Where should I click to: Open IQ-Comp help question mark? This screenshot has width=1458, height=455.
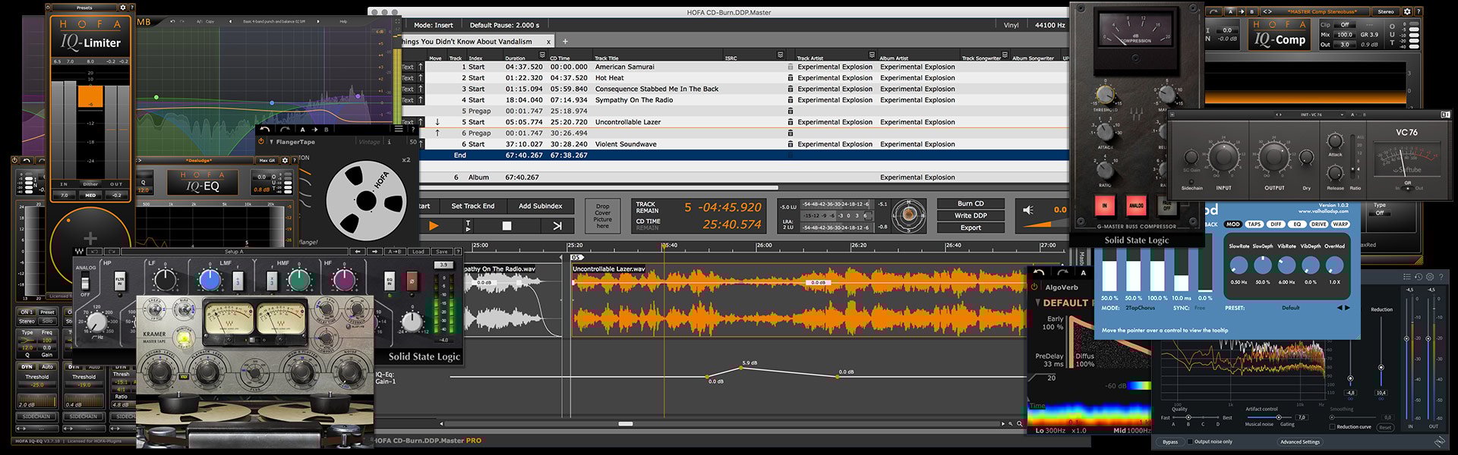point(1418,11)
